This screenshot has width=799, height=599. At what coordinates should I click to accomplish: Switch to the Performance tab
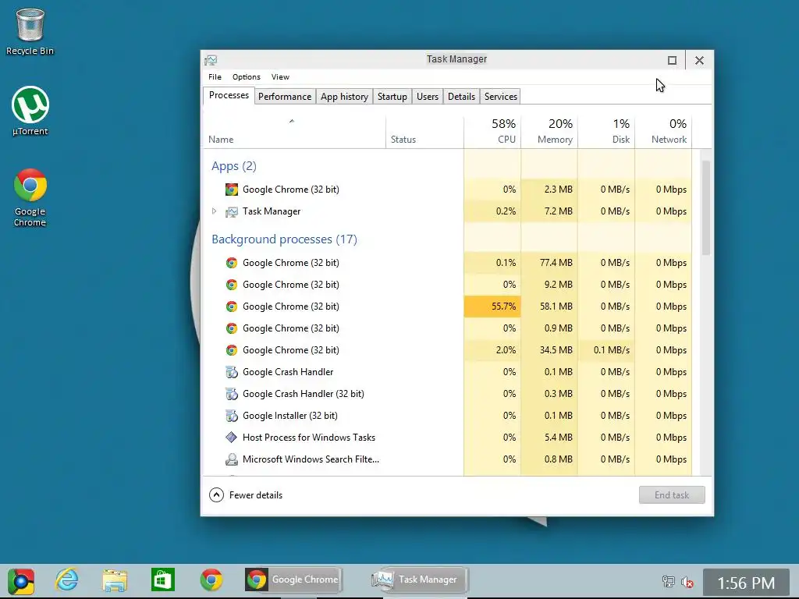click(284, 97)
